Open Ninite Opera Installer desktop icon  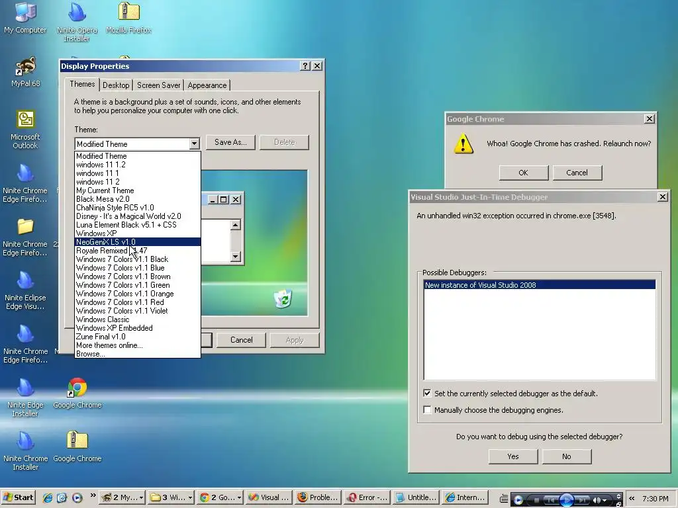click(x=77, y=22)
